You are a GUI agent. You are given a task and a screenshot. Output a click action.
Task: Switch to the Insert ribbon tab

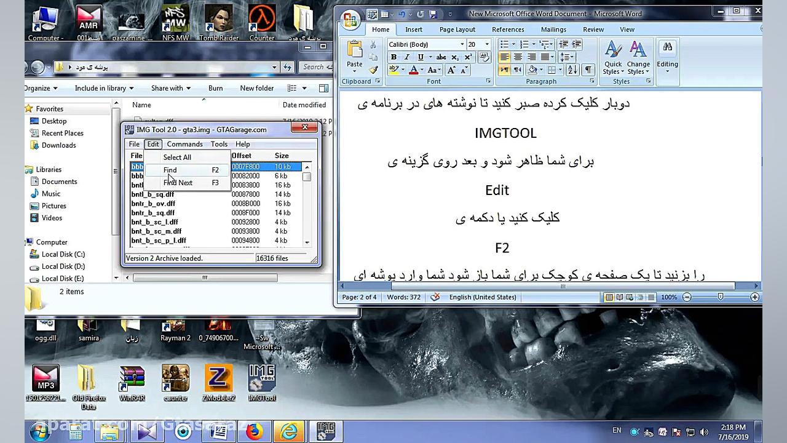tap(413, 29)
